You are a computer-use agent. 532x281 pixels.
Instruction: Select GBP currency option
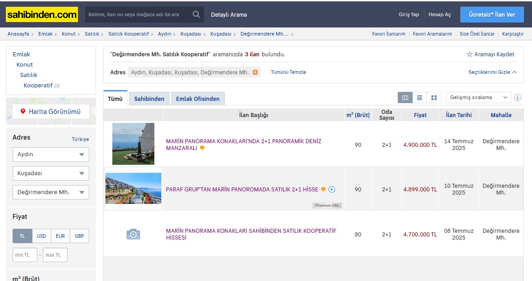79,236
